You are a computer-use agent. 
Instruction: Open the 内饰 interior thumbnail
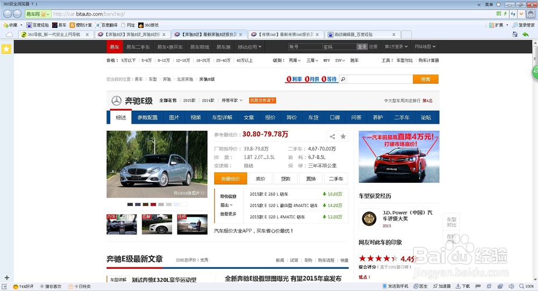(x=122, y=224)
